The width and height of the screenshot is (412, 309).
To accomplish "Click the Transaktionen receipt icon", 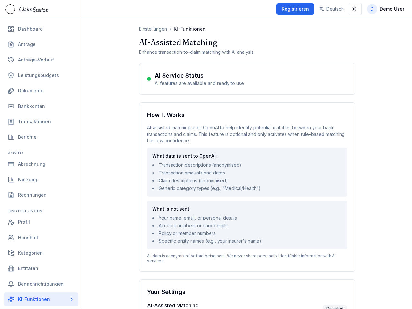I will (x=11, y=122).
